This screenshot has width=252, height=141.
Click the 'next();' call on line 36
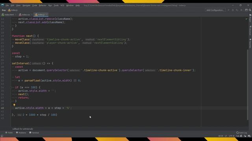tap(24, 94)
